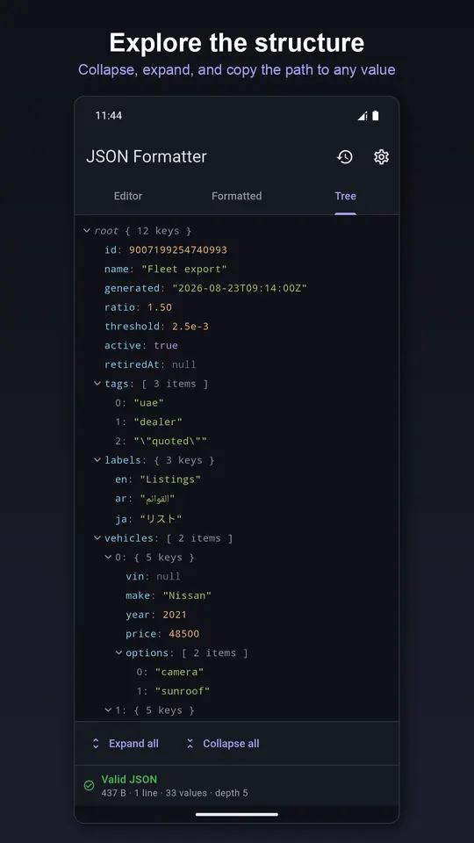The height and width of the screenshot is (843, 474).
Task: Collapse the tags array chevron
Action: [97, 384]
